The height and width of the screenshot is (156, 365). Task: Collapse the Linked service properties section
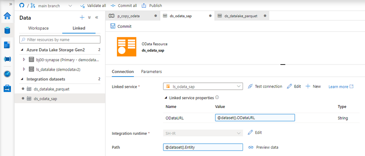pyautogui.click(x=167, y=98)
